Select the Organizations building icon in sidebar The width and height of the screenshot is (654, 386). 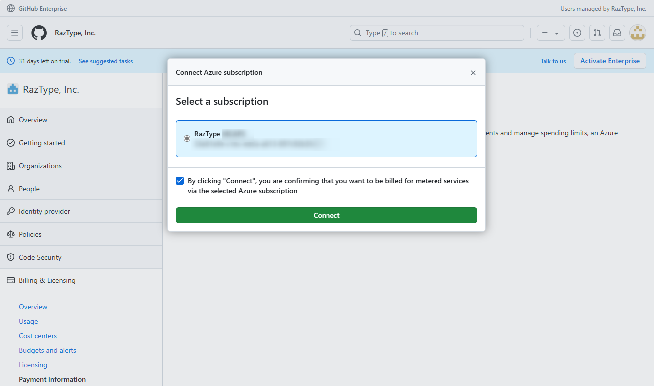click(10, 166)
